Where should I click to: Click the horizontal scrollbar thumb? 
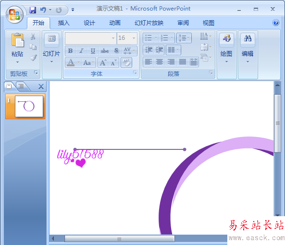click(119, 239)
